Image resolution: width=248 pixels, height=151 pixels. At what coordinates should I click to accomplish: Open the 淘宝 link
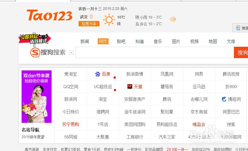point(103,99)
